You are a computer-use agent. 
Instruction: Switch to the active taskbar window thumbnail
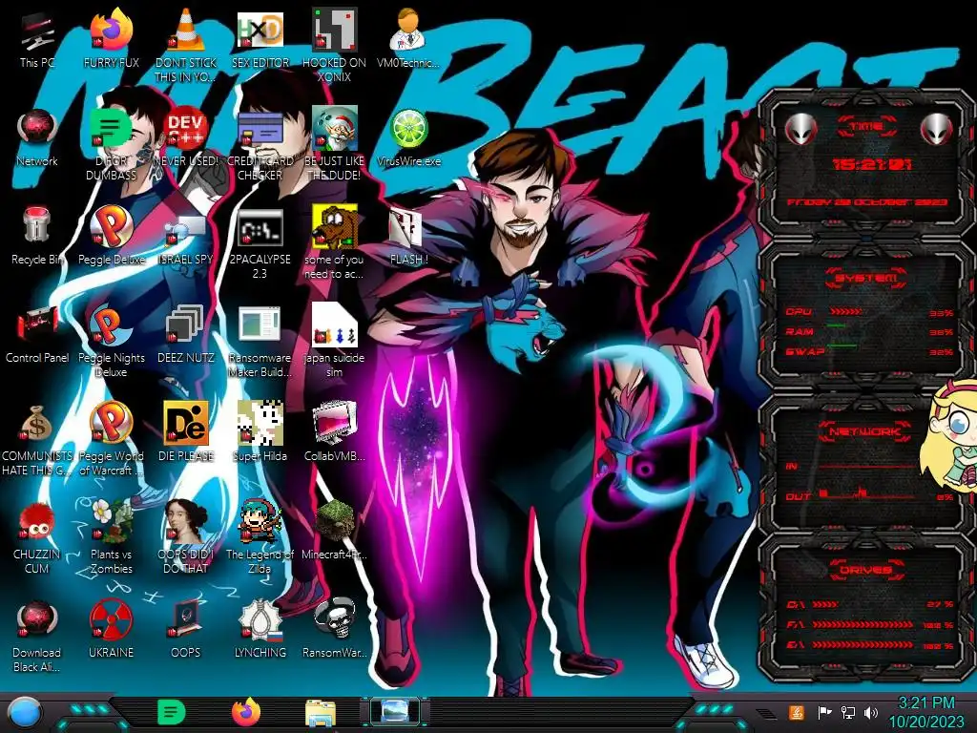[x=395, y=711]
